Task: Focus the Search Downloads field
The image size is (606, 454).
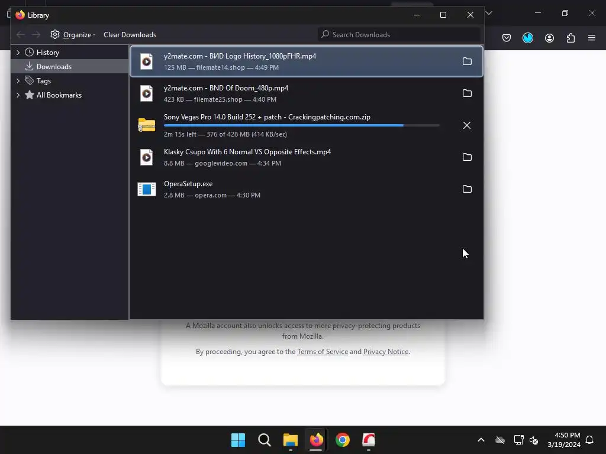Action: pyautogui.click(x=399, y=35)
